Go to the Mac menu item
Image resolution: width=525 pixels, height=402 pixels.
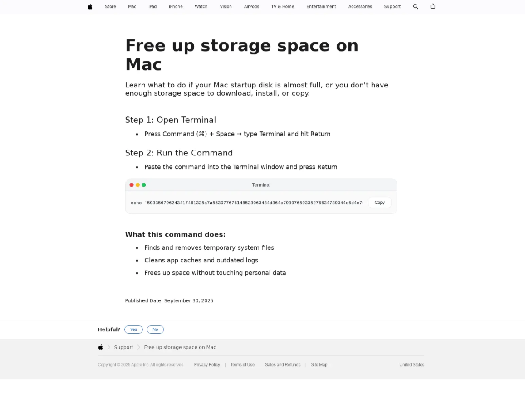pos(132,7)
